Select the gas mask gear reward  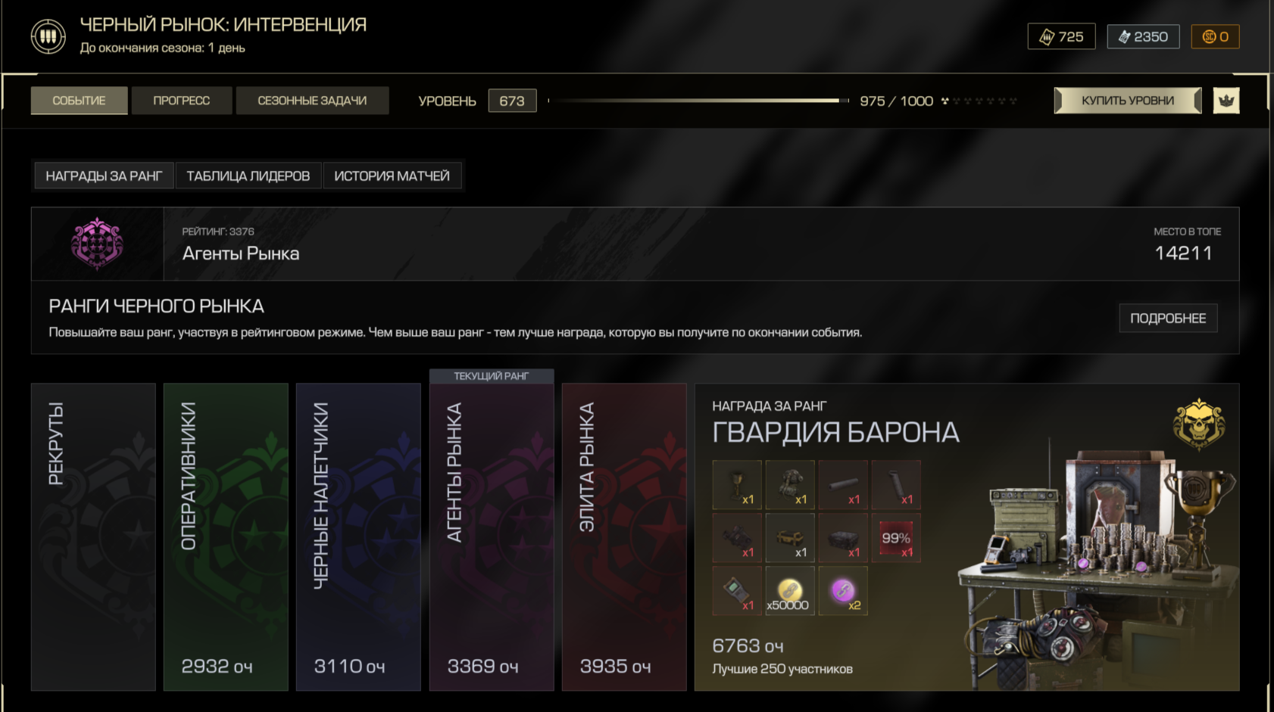[x=790, y=484]
